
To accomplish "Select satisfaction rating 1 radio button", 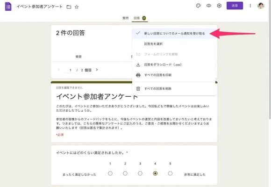I will coord(110,173).
